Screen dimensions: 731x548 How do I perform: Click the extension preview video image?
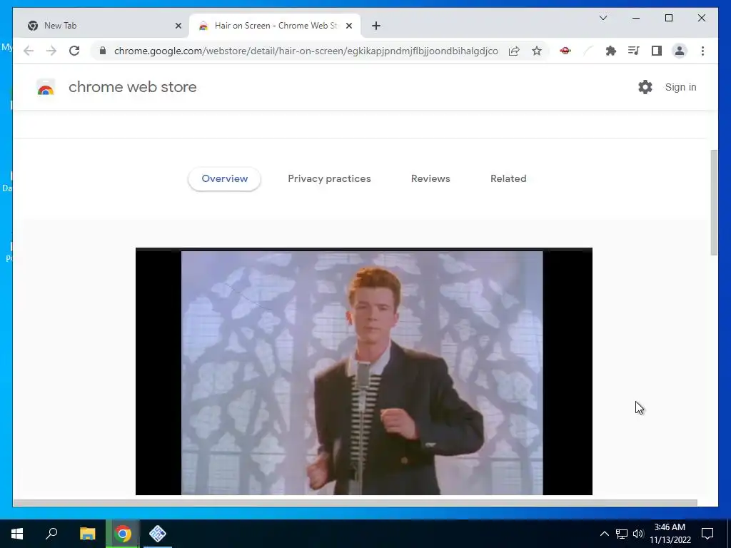[363, 371]
